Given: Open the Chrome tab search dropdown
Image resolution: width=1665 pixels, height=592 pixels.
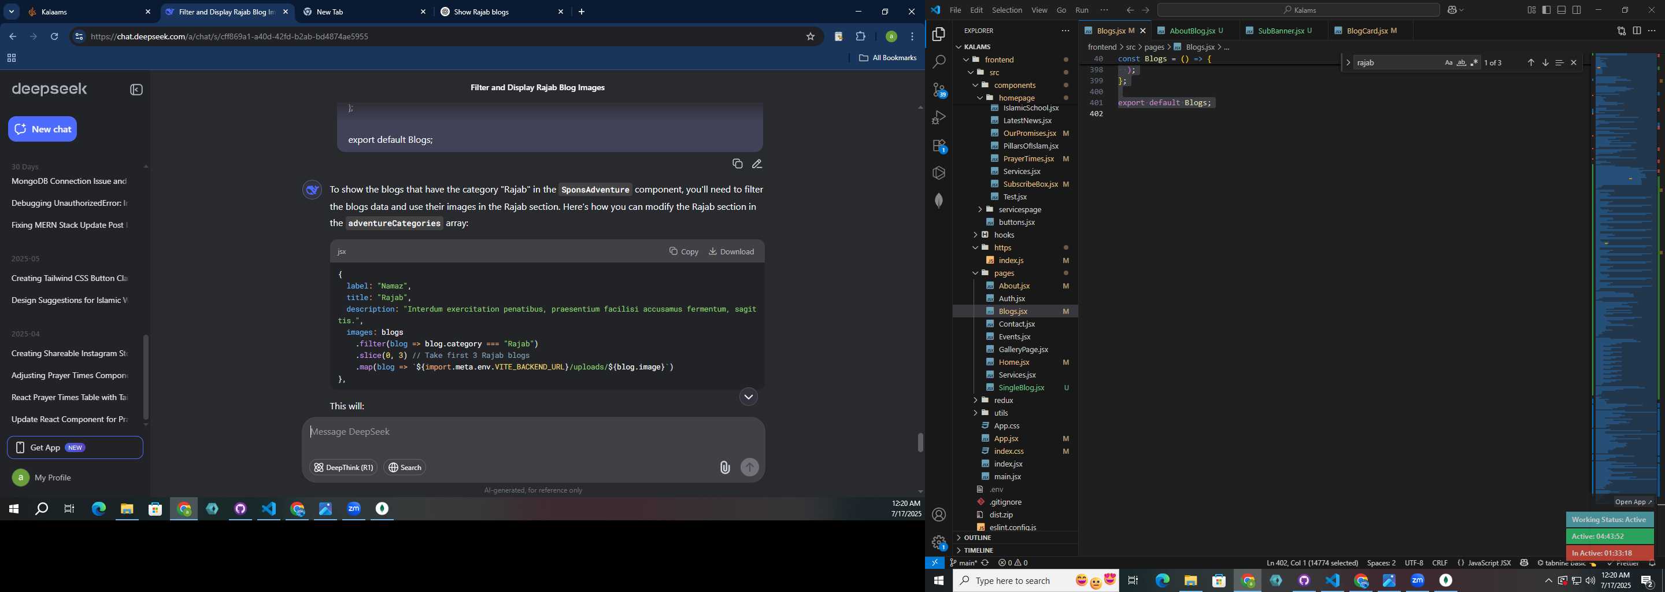Looking at the screenshot, I should [12, 12].
